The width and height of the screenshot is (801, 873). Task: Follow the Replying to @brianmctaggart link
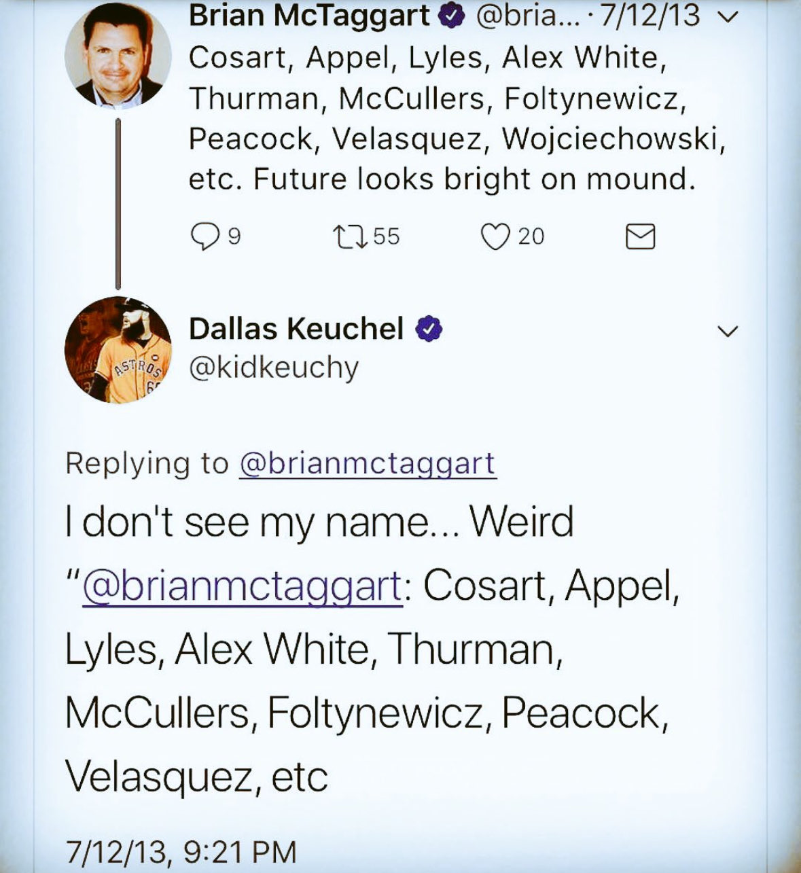(367, 464)
